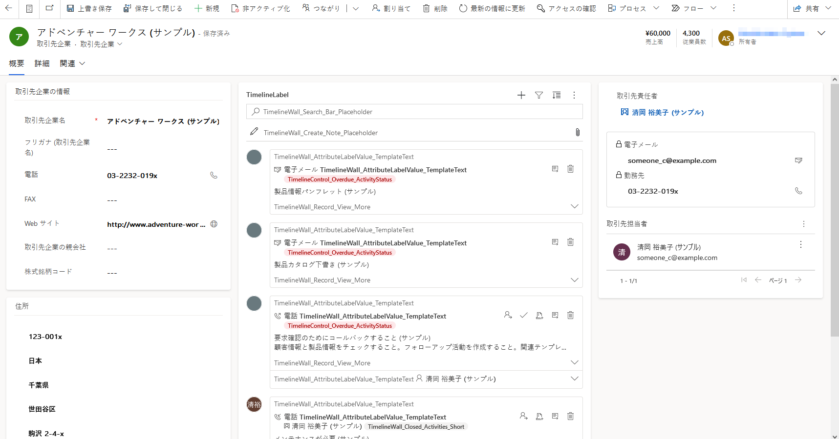
Task: Open the プロセス dropdown
Action: tap(656, 8)
